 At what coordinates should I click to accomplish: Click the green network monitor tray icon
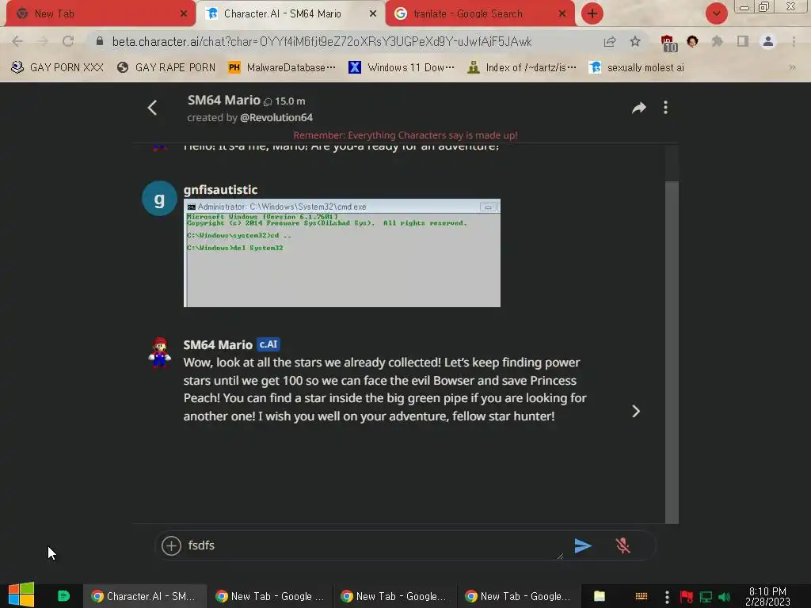706,597
